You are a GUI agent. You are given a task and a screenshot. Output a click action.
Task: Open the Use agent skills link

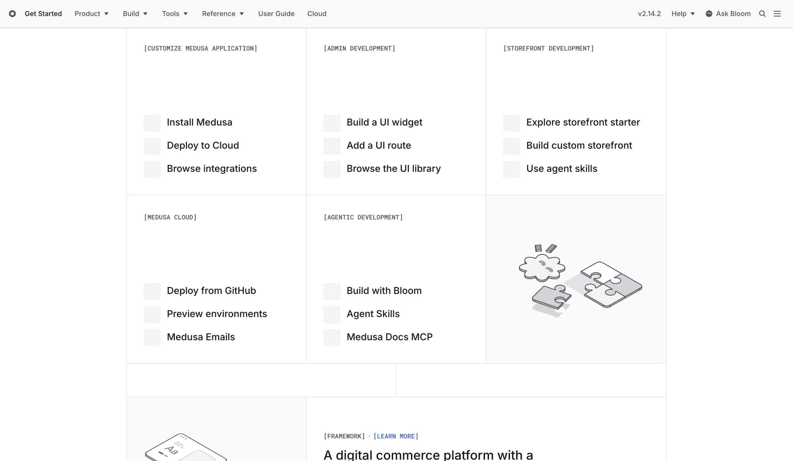click(x=562, y=169)
